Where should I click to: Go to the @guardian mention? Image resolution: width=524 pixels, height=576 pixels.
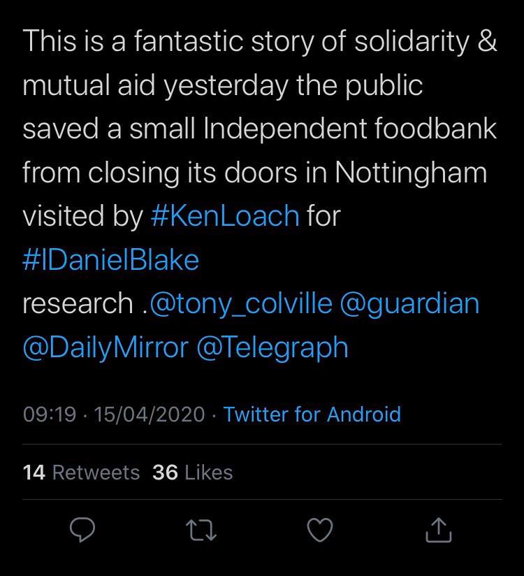409,304
